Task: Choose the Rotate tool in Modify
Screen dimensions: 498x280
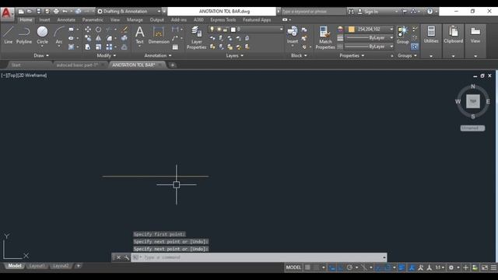Action: [x=99, y=30]
